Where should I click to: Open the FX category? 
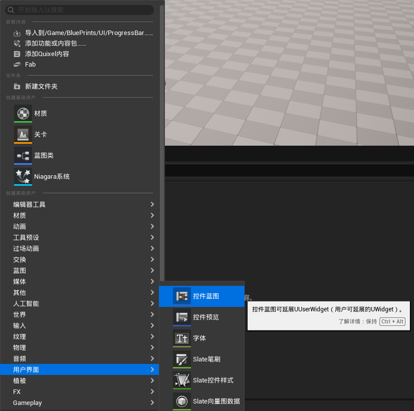coord(80,392)
